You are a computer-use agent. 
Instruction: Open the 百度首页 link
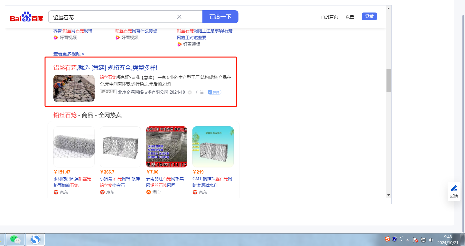pyautogui.click(x=330, y=17)
